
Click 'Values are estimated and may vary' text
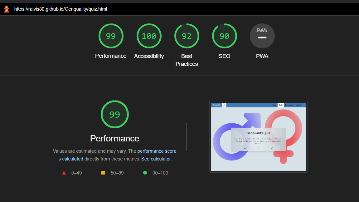pyautogui.click(x=90, y=151)
